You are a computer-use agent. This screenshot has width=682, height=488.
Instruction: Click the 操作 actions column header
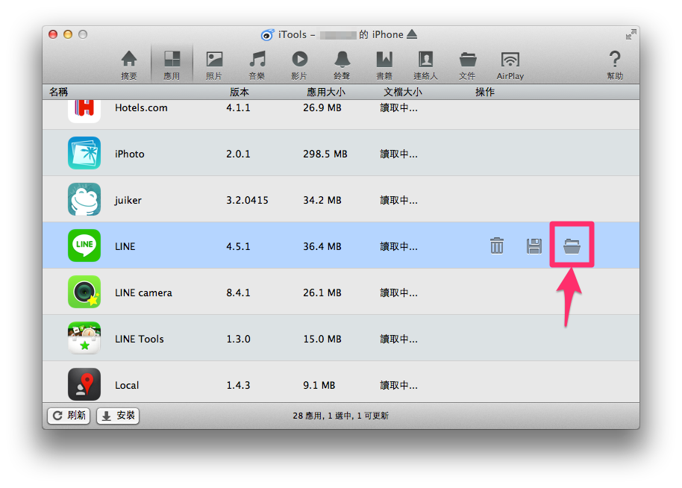click(485, 92)
